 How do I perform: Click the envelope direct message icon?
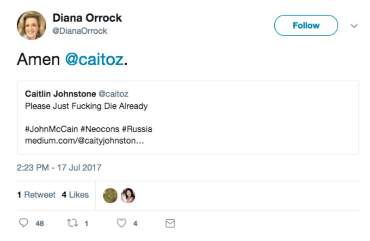170,223
